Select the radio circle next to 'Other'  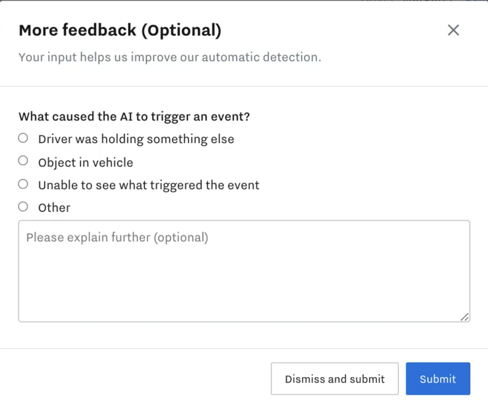tap(22, 206)
